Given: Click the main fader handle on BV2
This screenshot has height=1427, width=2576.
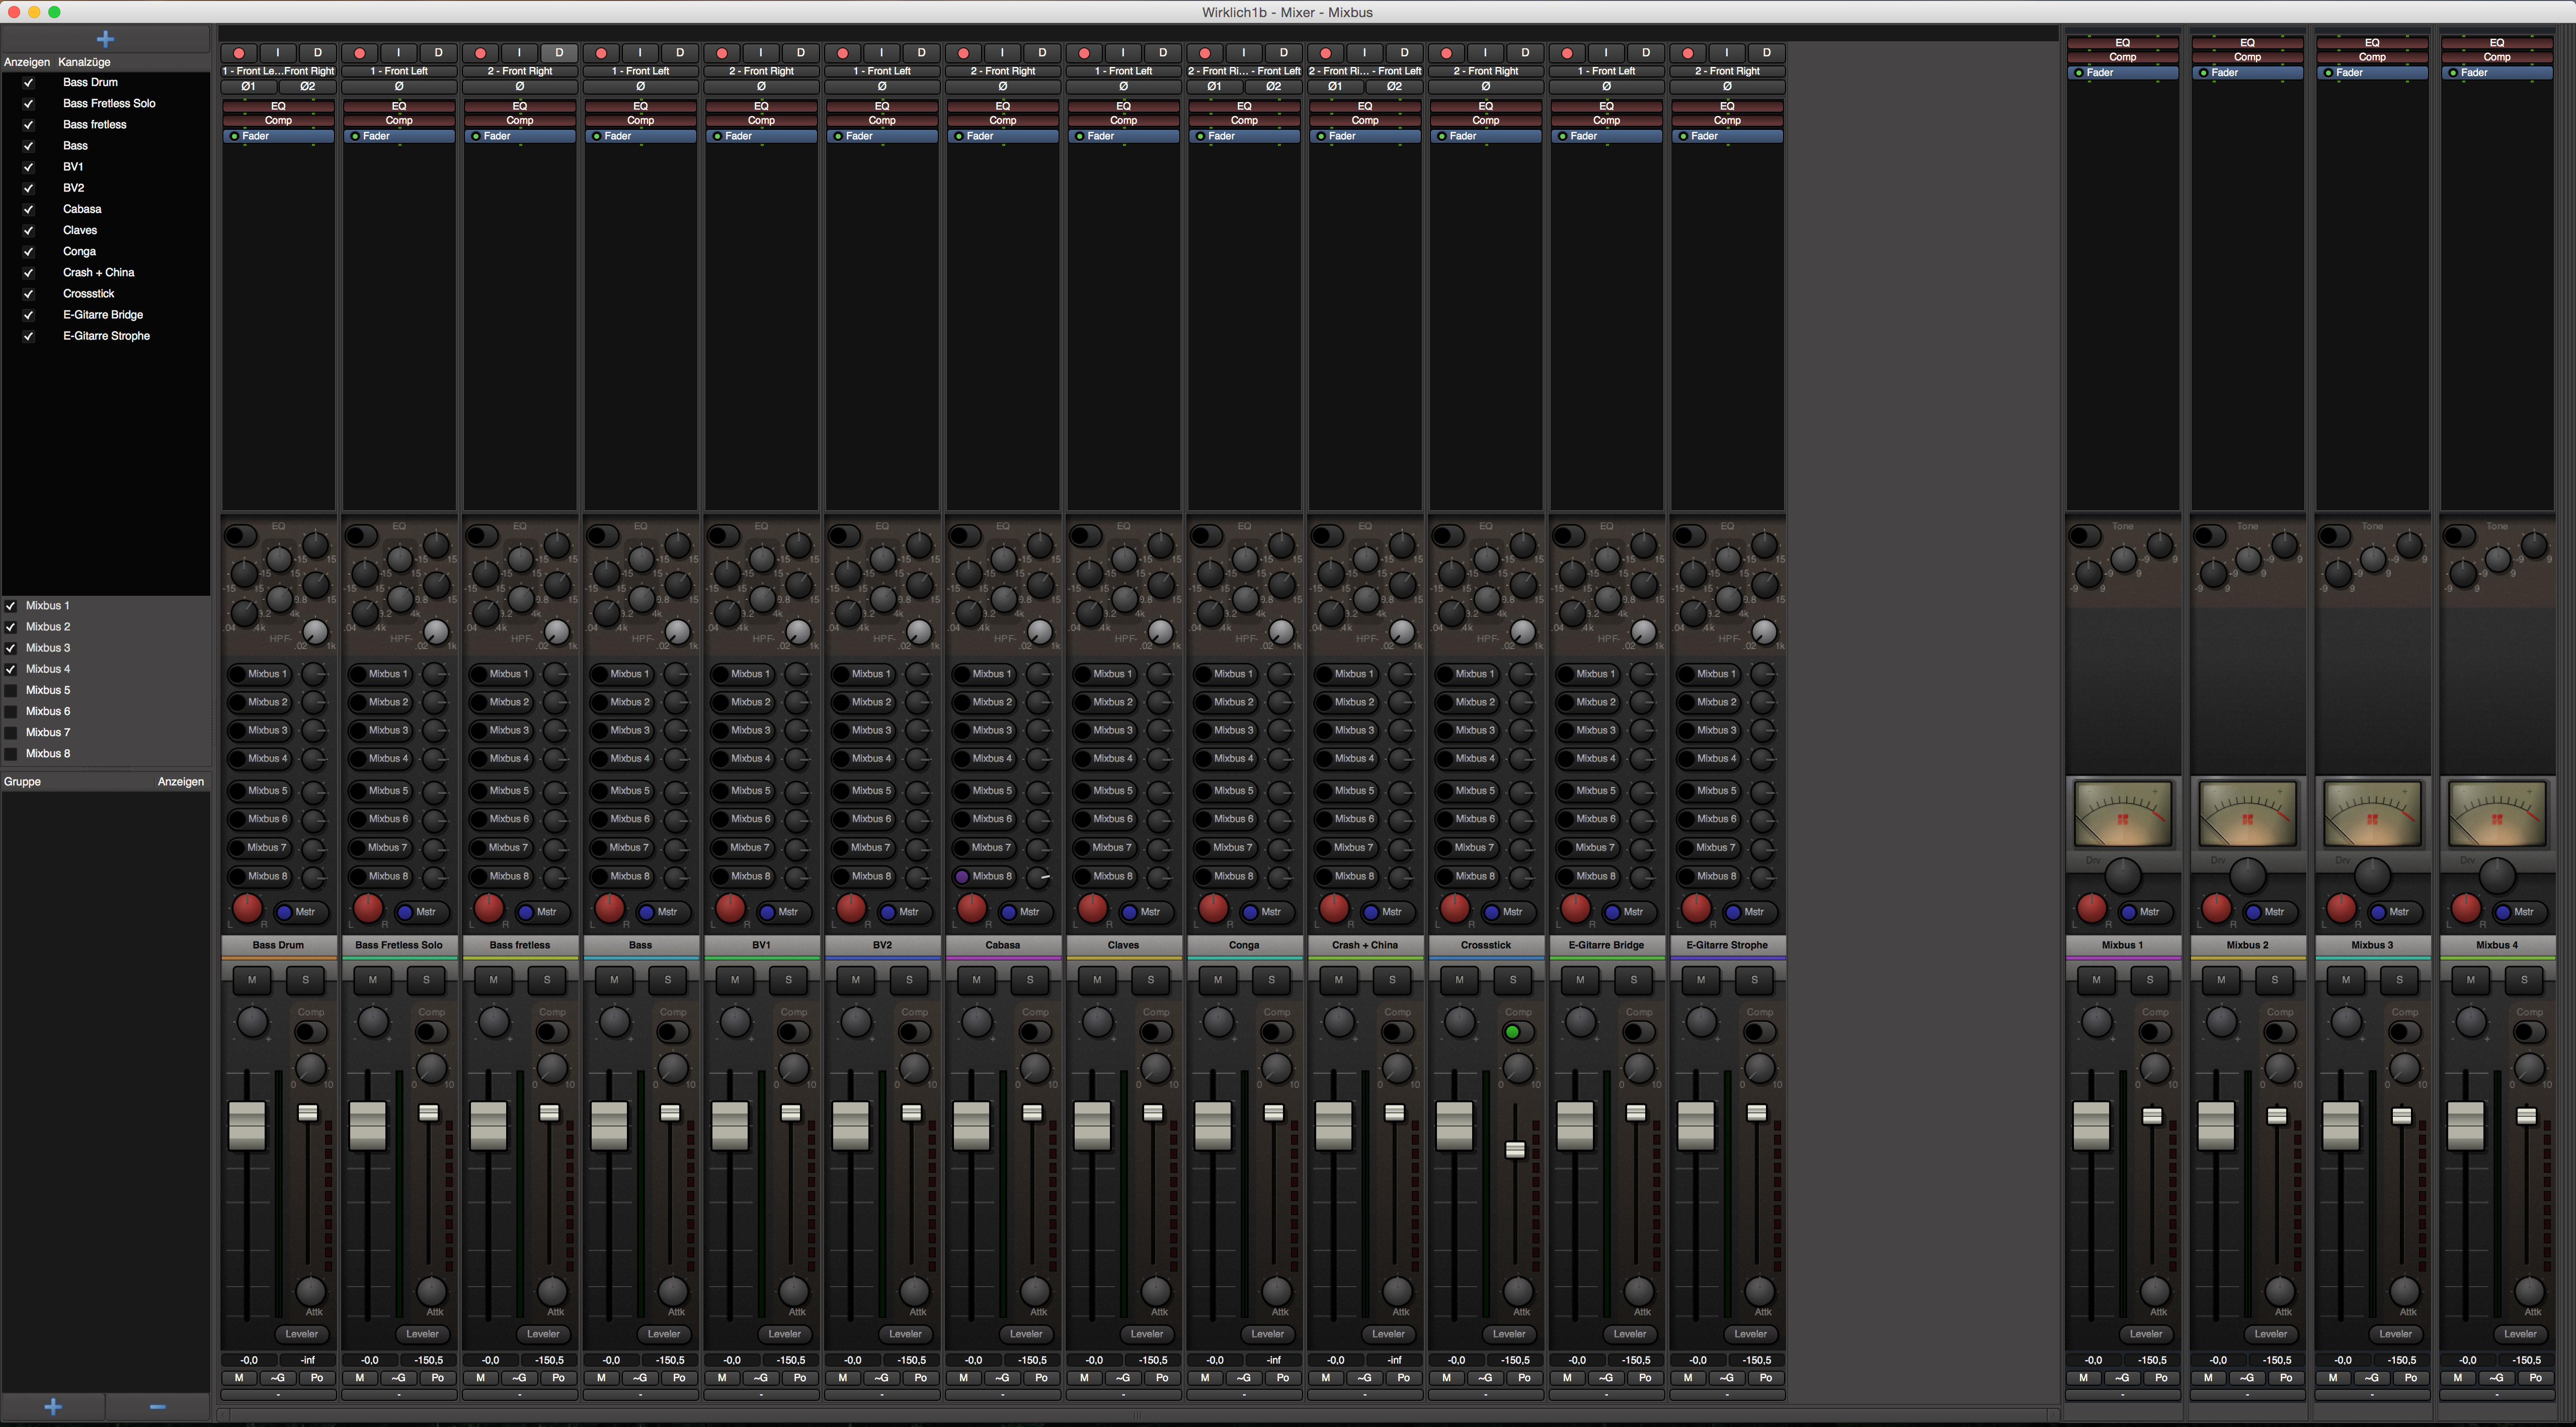Looking at the screenshot, I should [x=850, y=1125].
